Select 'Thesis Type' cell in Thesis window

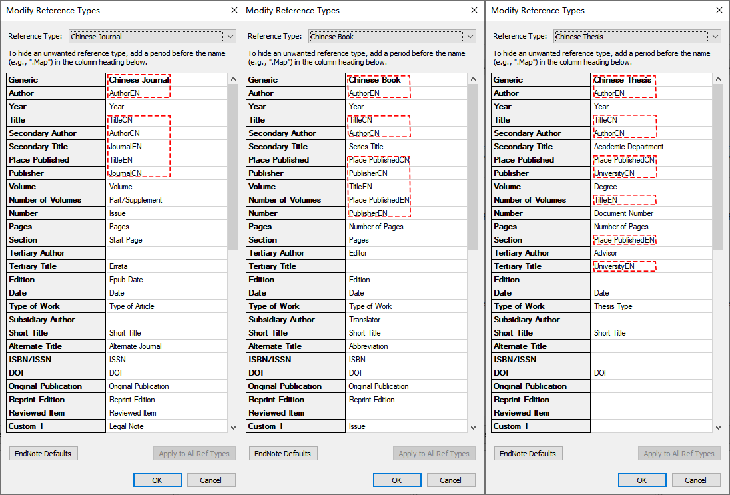tap(652, 306)
